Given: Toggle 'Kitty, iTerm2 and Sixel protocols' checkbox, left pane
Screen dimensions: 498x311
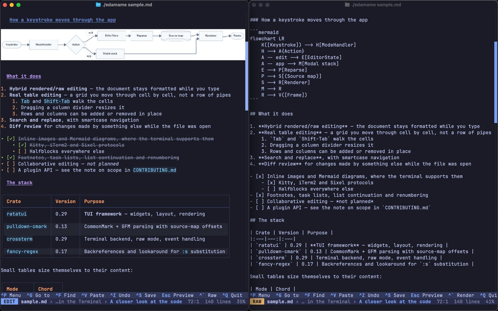Looking at the screenshot, I should 22,145.
